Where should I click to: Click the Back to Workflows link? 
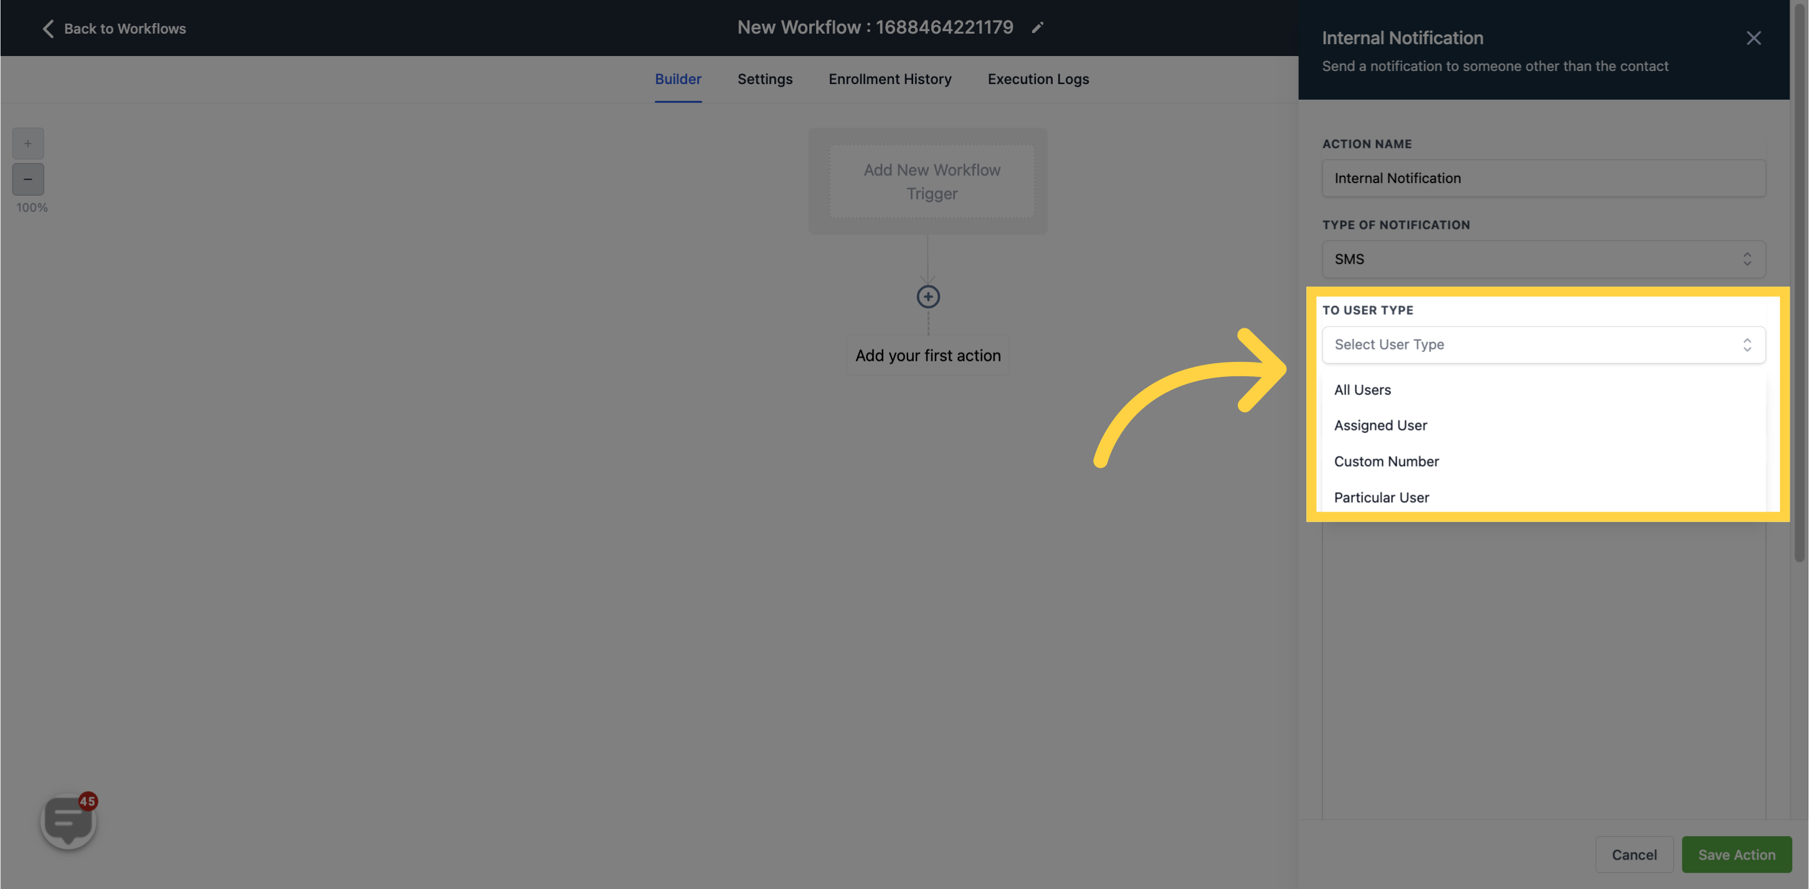(125, 29)
